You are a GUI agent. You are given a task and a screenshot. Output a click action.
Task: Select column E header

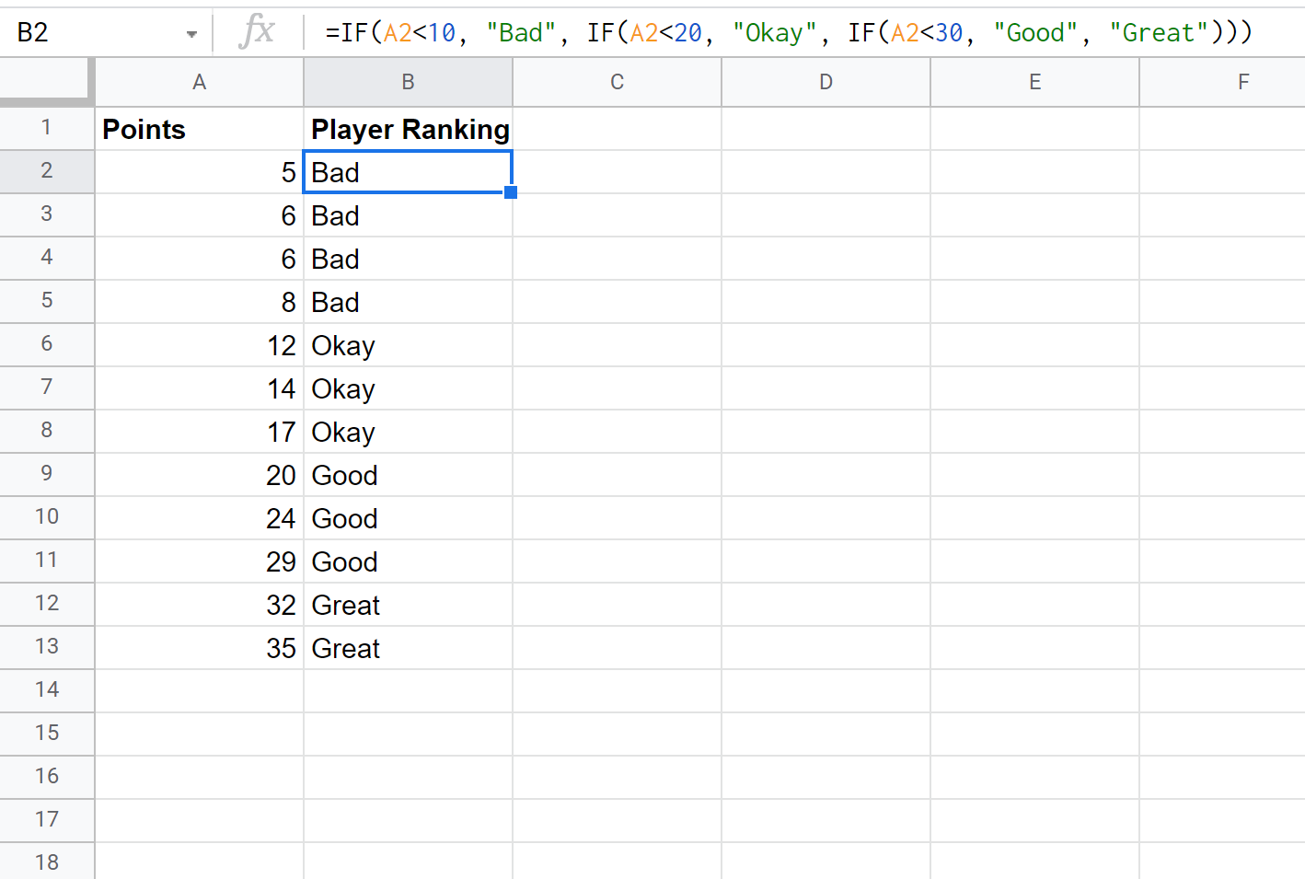1034,83
